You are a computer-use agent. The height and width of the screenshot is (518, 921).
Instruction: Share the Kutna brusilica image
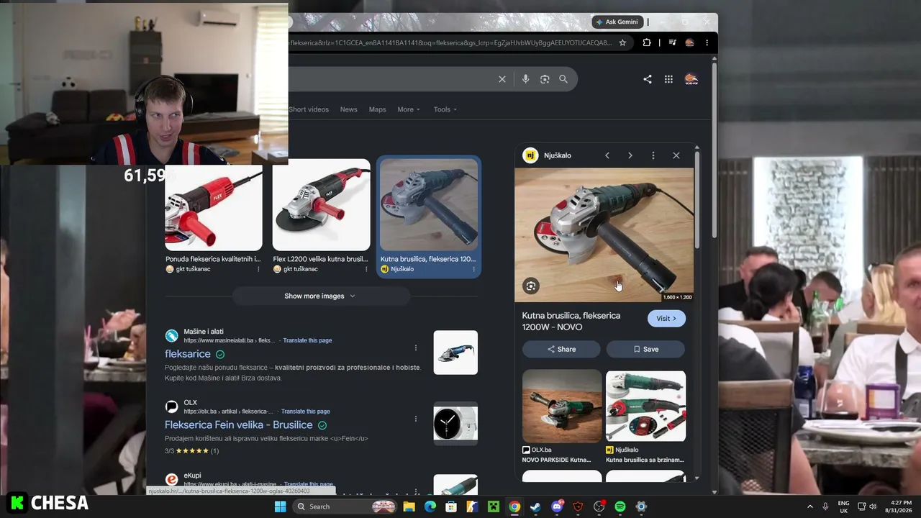click(561, 349)
